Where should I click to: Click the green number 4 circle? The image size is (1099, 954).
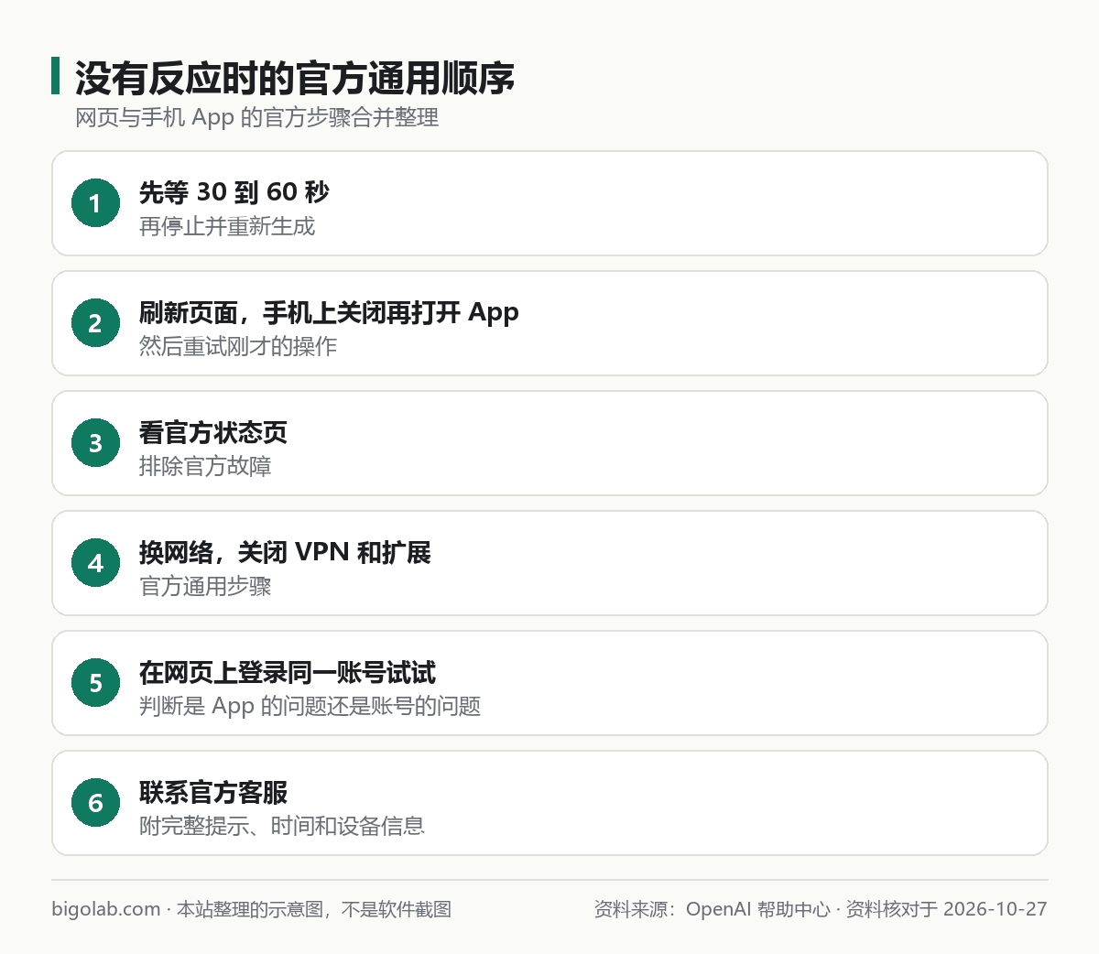[x=95, y=563]
